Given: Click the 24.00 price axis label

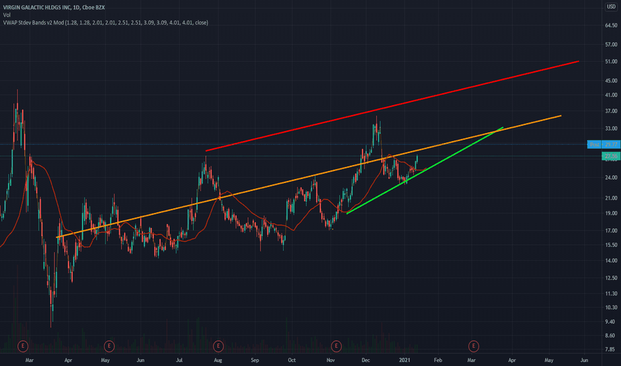Looking at the screenshot, I should pyautogui.click(x=611, y=177).
